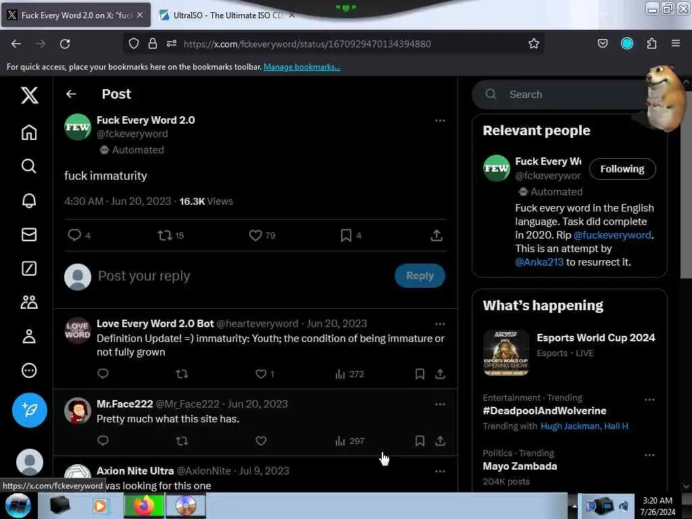692x519 pixels.
Task: Open Explore search icon in sidebar
Action: 29,166
